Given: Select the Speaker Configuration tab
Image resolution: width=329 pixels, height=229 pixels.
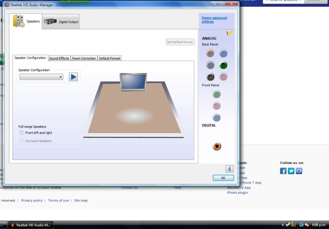Looking at the screenshot, I should (30, 58).
